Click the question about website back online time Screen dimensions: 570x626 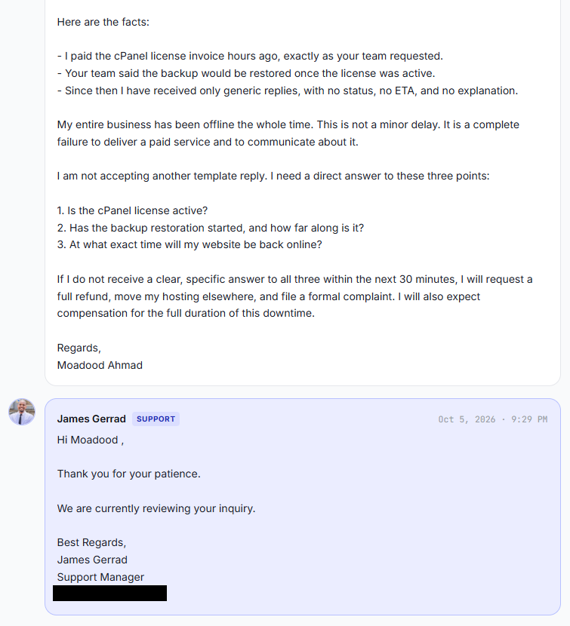189,244
